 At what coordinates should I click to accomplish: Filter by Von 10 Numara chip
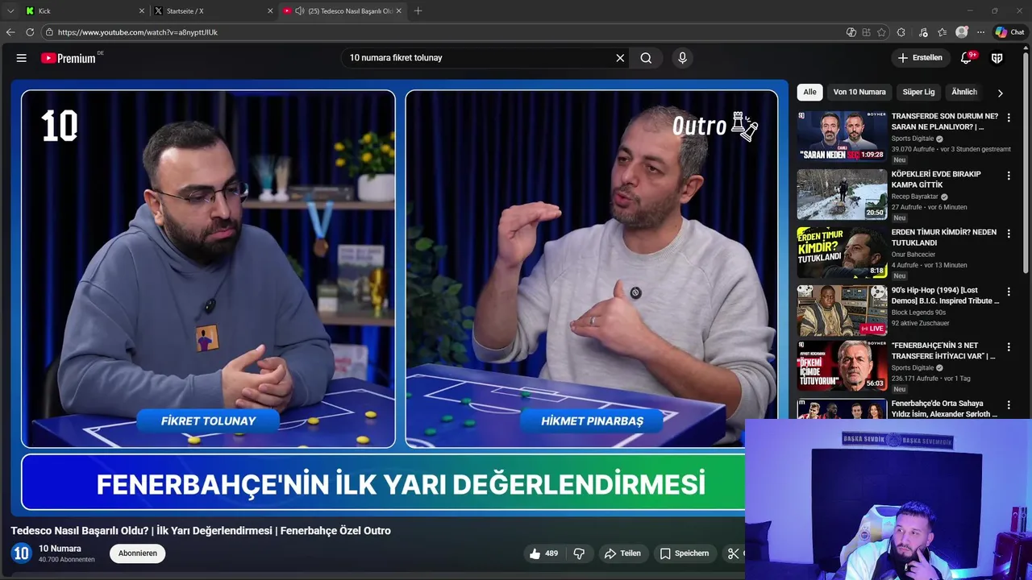coord(859,92)
